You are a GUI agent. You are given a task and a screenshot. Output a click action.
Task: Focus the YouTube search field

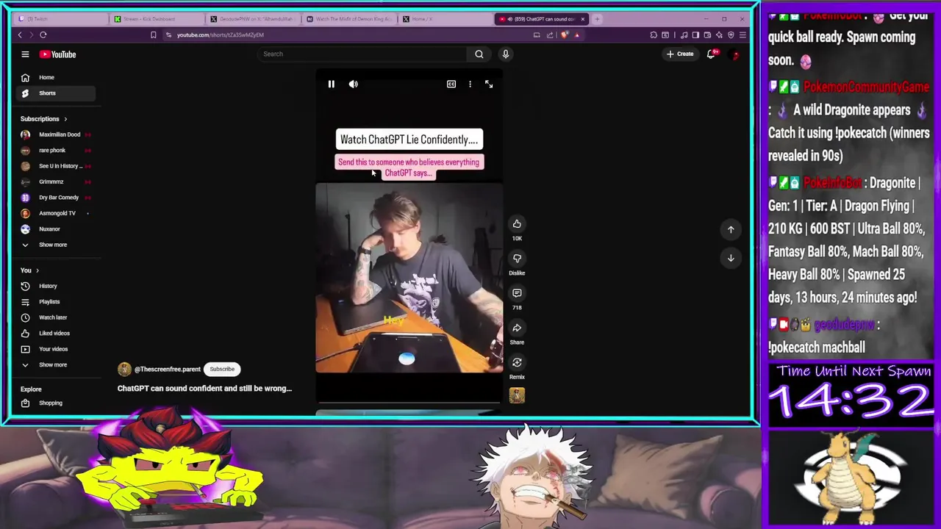(x=362, y=54)
